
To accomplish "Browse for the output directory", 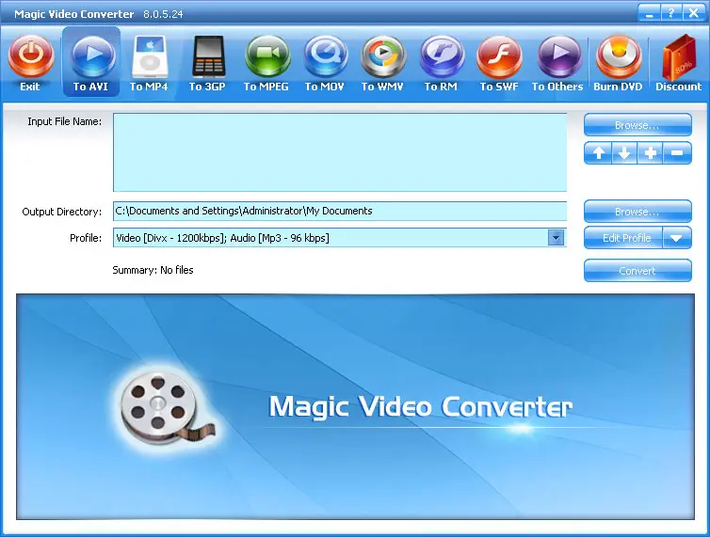I will (637, 212).
